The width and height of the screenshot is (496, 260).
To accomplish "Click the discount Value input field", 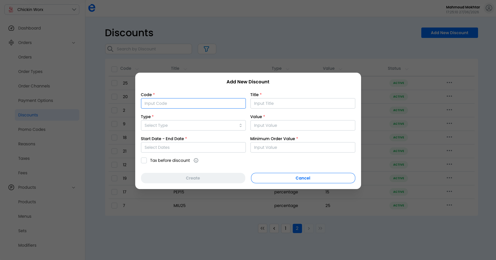I will [x=303, y=125].
